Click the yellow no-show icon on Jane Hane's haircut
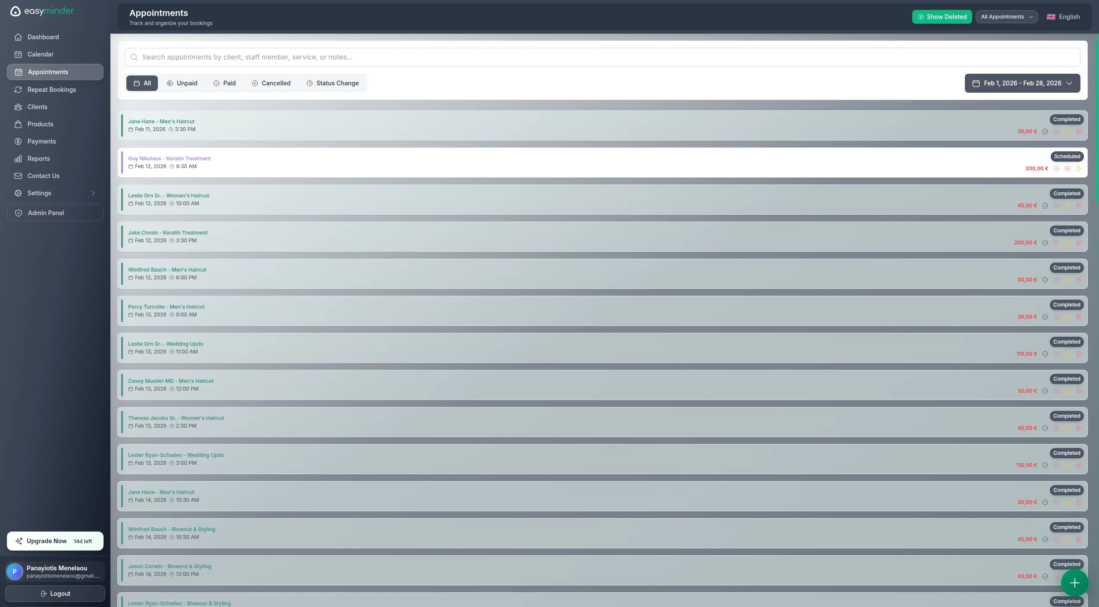The height and width of the screenshot is (607, 1099). tap(1068, 131)
